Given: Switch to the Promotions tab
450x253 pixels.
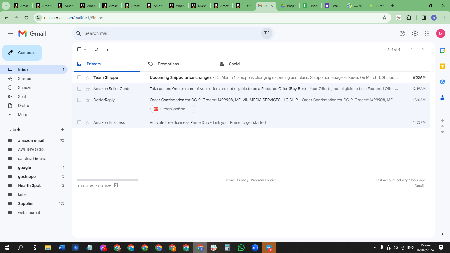Looking at the screenshot, I should [178, 64].
